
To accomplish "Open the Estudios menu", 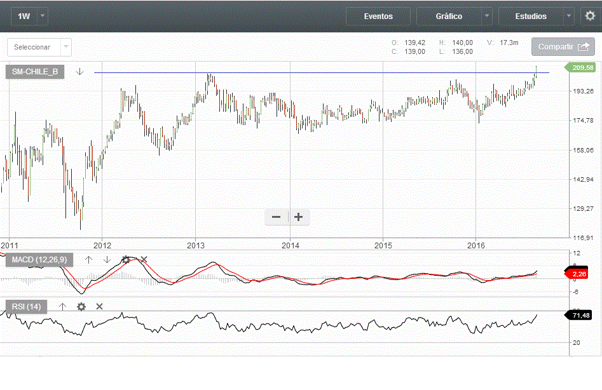I will point(530,16).
